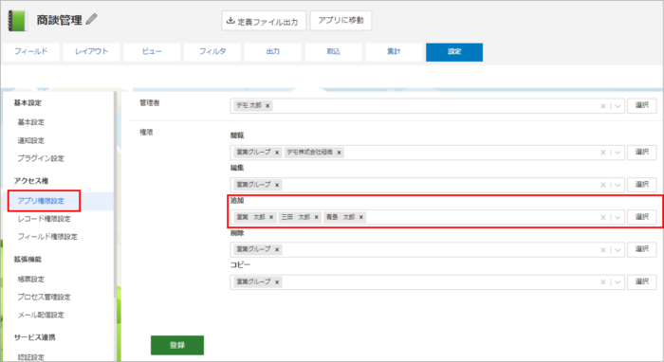
Task: Open プラグイン設定 in the sidebar
Action: (41, 158)
